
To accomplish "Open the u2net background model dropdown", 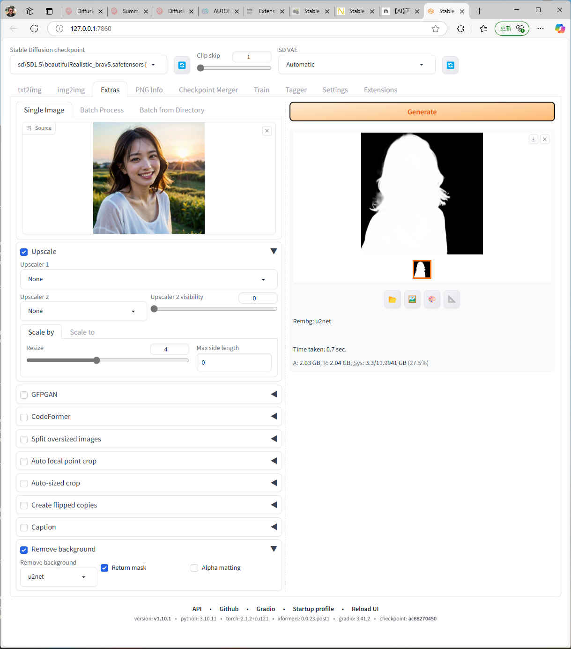I will click(58, 577).
